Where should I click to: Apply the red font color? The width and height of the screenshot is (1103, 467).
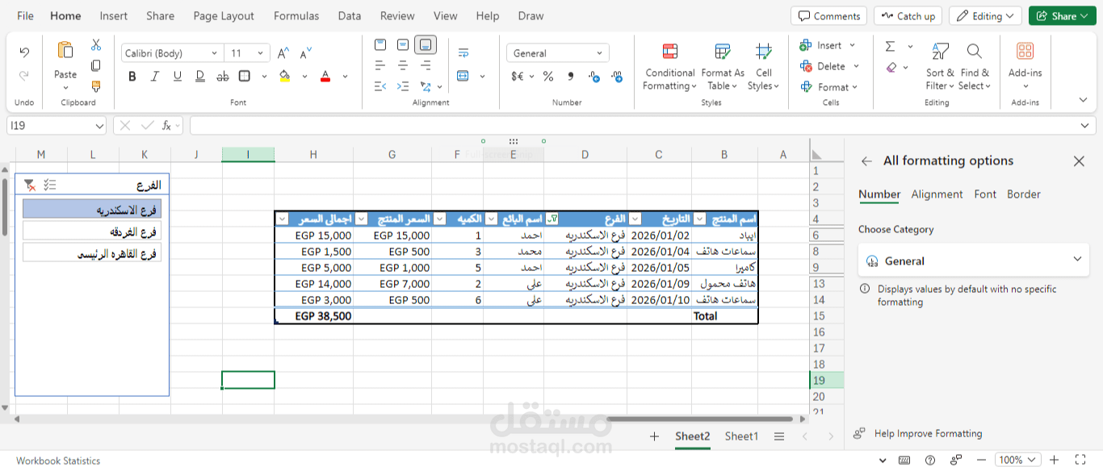click(x=325, y=77)
